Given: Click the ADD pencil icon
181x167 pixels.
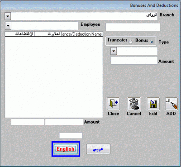Looking at the screenshot, I should pyautogui.click(x=171, y=104).
